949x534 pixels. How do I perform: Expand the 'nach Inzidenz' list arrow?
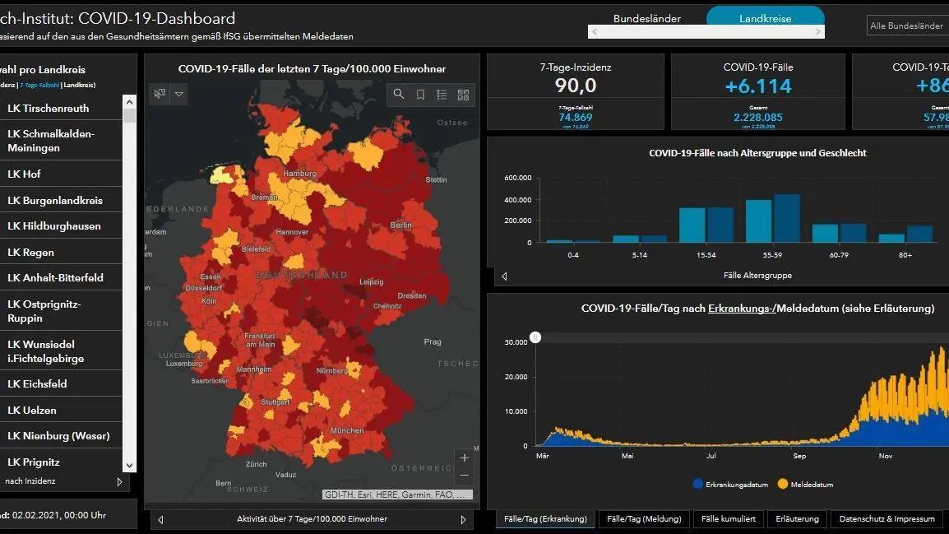120,481
